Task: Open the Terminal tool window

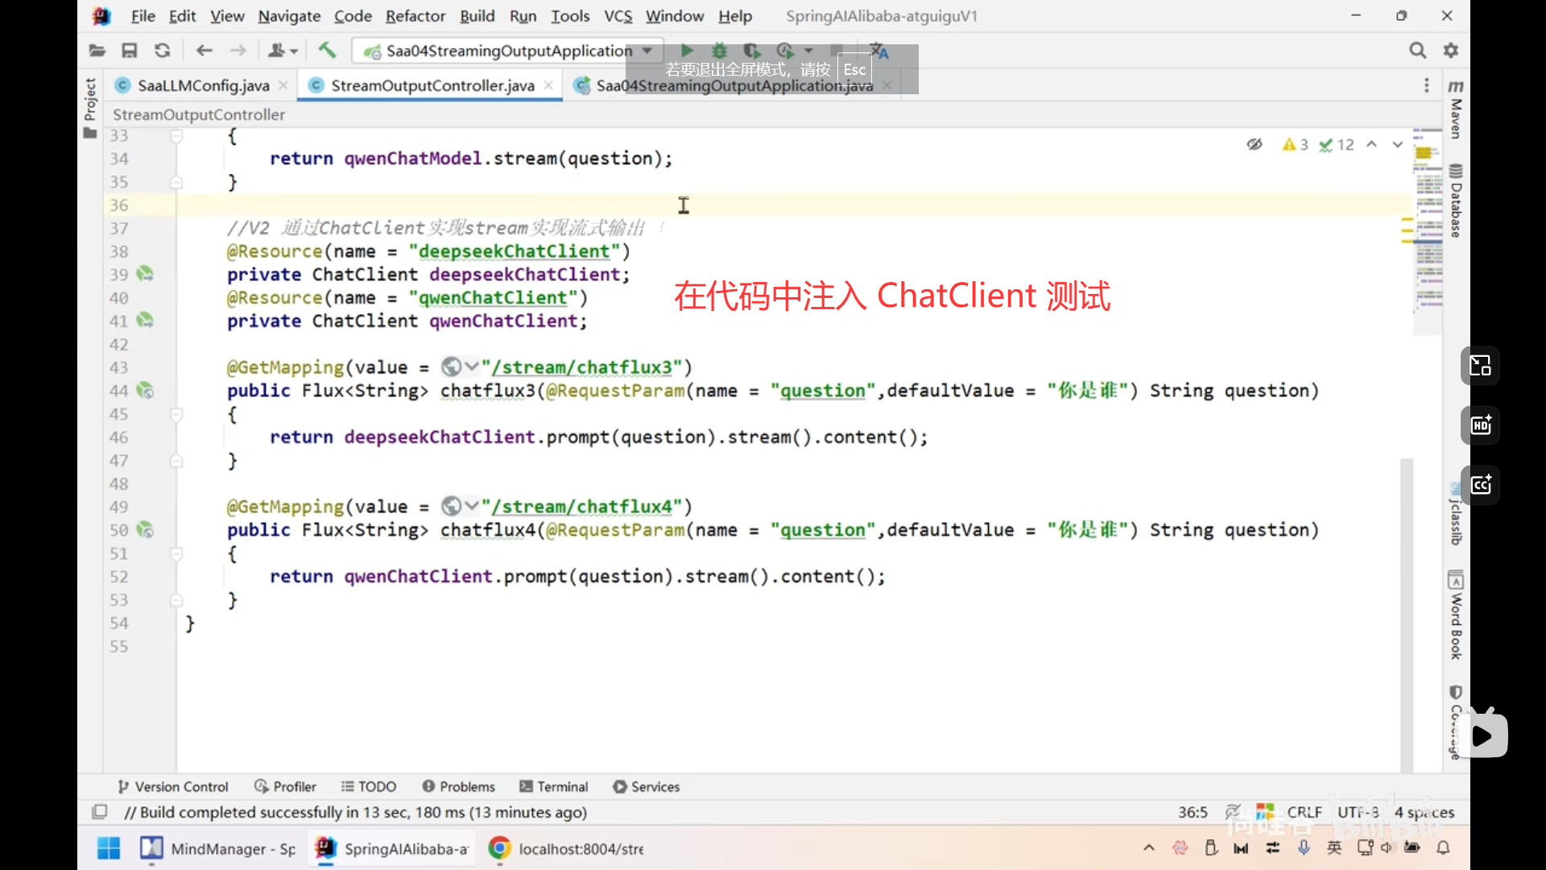Action: (x=554, y=786)
